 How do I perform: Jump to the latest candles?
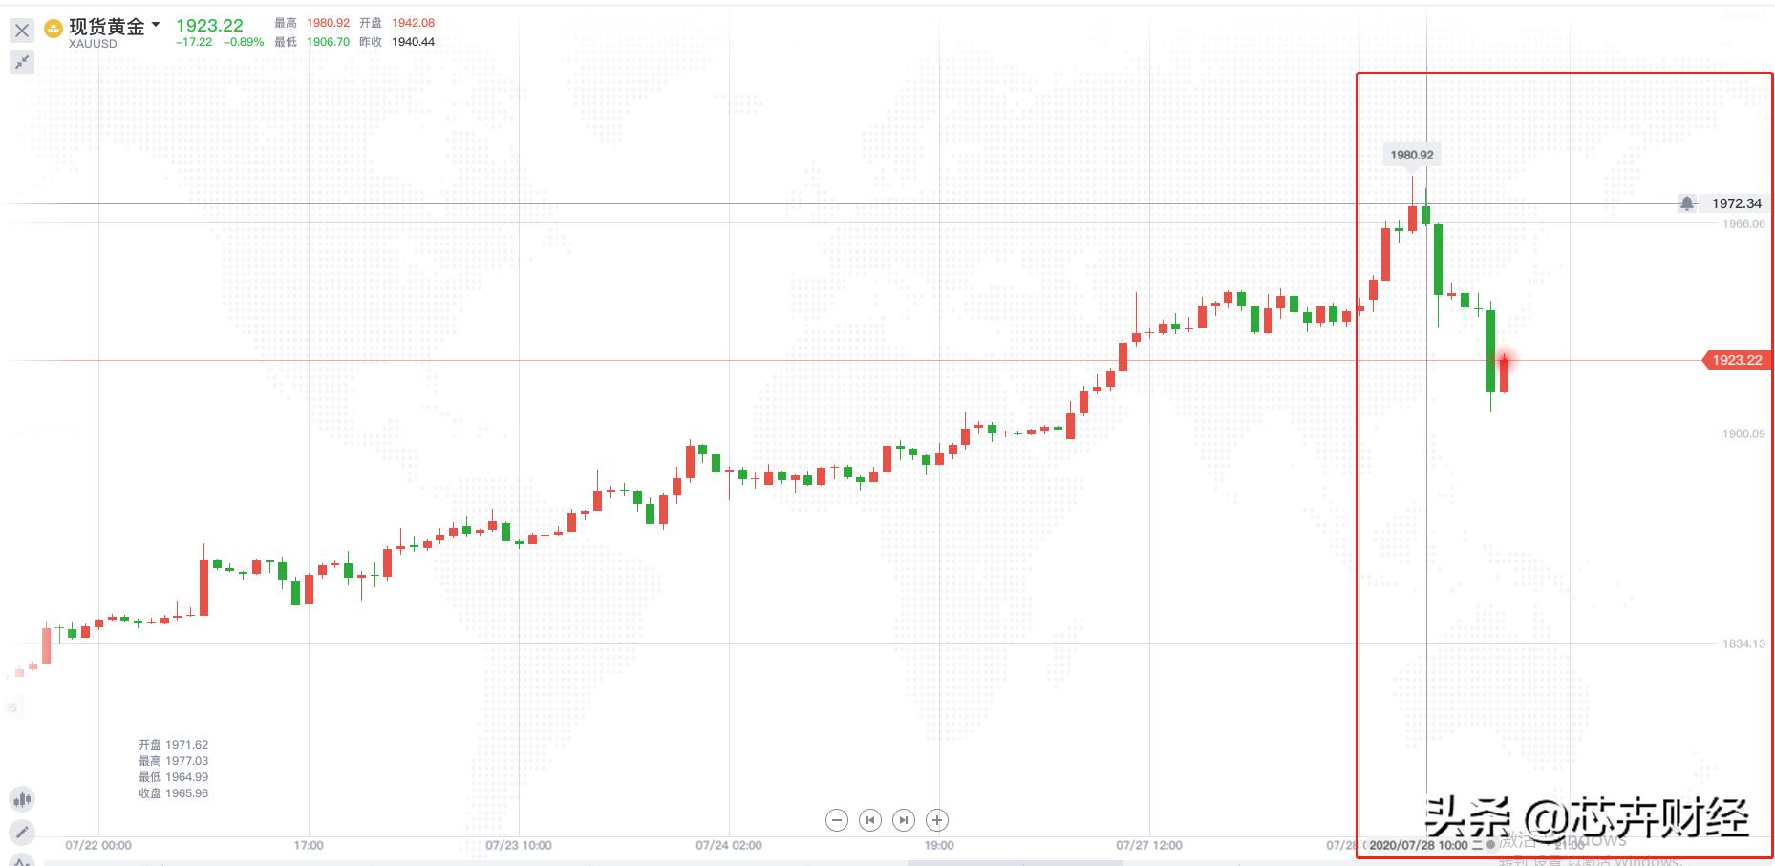point(904,820)
